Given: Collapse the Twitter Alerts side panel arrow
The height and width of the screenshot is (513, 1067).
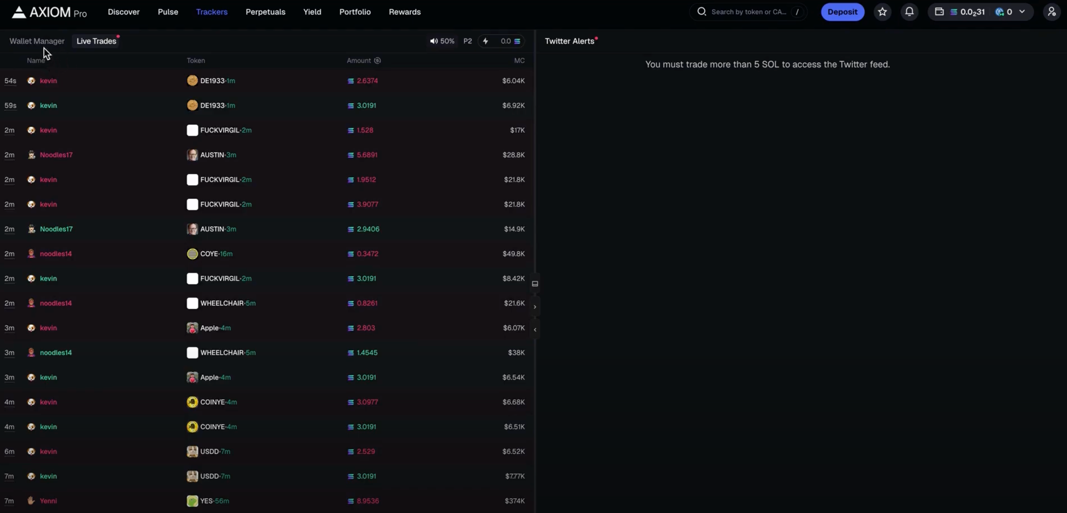Looking at the screenshot, I should click(535, 330).
